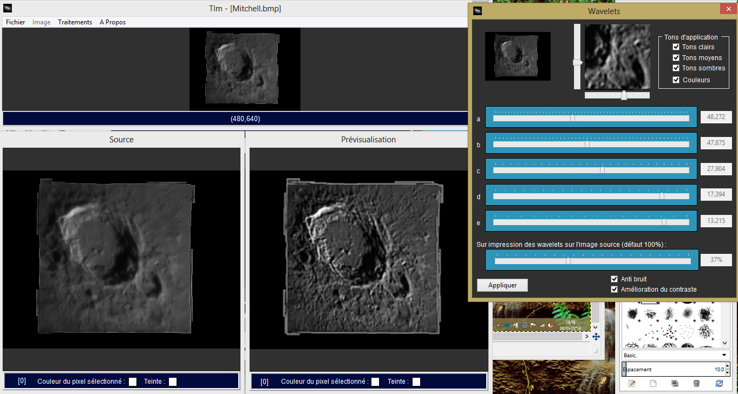738x394 pixels.
Task: Click the value field showing 27.904
Action: click(x=716, y=169)
